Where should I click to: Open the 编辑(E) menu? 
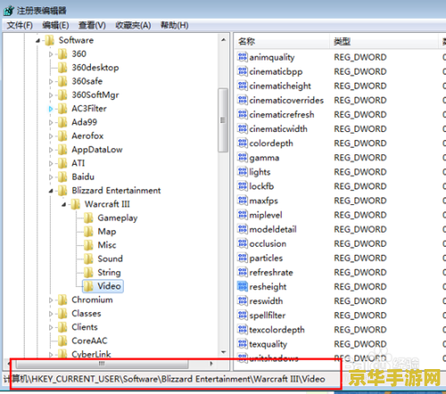[55, 25]
